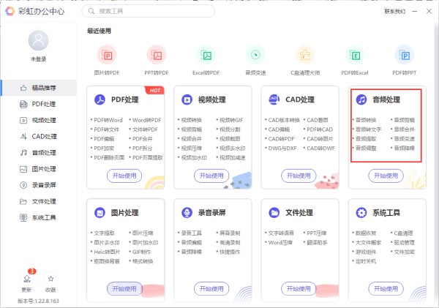Open Word压缩 in 文件处理 card
The height and width of the screenshot is (308, 439).
[280, 242]
